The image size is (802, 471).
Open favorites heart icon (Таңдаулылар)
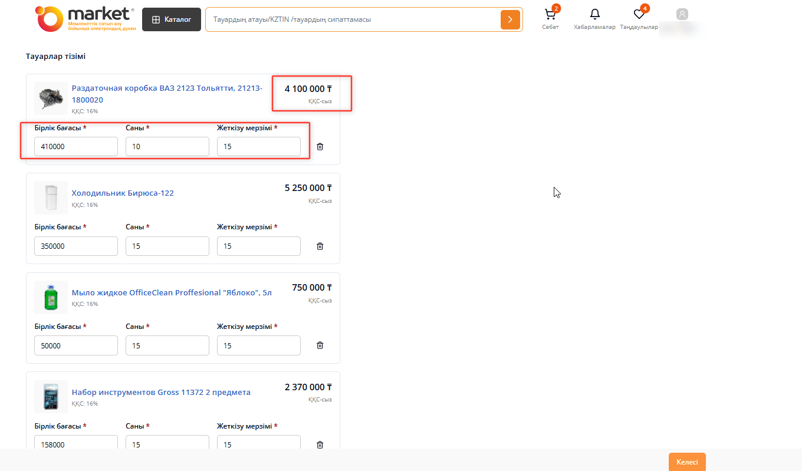[x=639, y=15]
